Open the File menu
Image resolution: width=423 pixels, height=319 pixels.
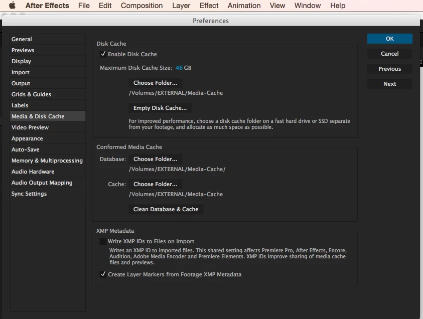point(84,6)
